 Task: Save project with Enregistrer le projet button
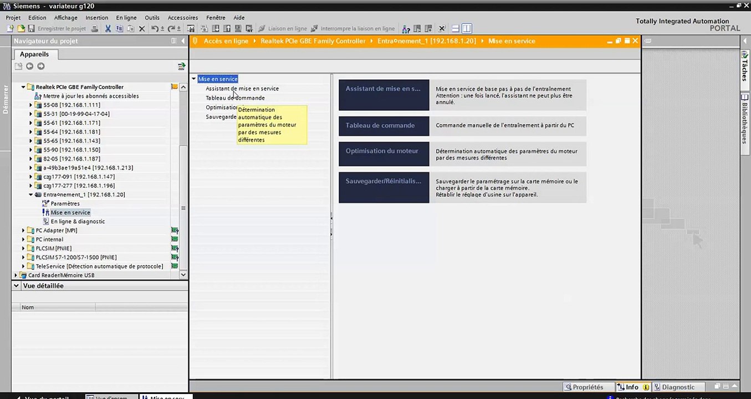pyautogui.click(x=57, y=28)
